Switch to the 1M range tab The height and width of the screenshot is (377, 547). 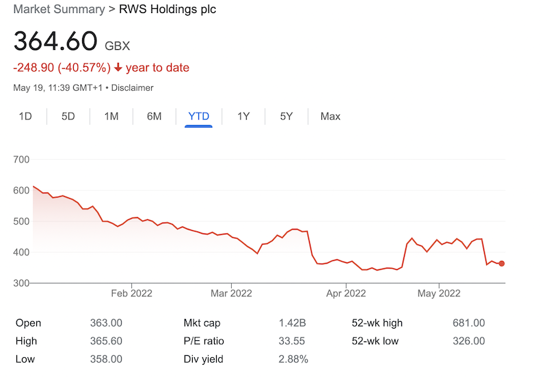pos(111,116)
